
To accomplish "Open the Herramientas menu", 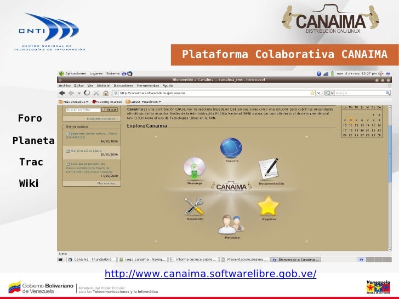I will [x=148, y=85].
